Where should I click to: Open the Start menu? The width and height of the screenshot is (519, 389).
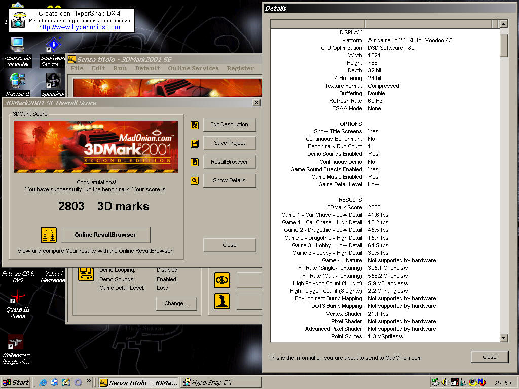click(16, 383)
